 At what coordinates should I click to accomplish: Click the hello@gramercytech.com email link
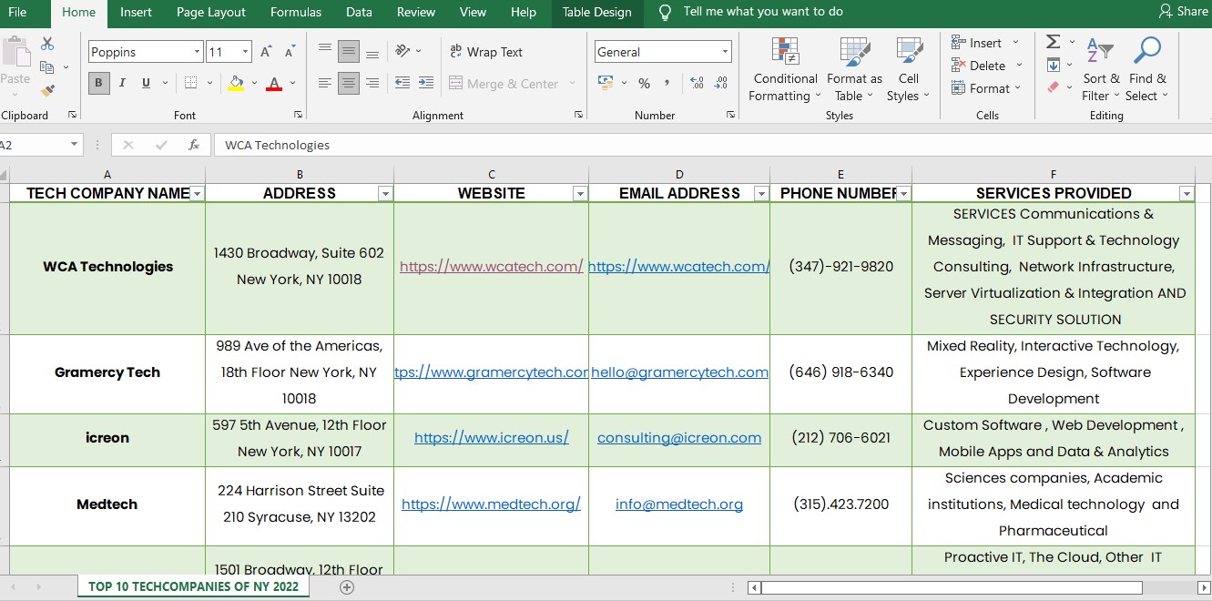[679, 372]
